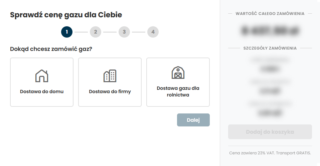Pick the "Dostawa do firmy" label
This screenshot has width=320, height=166.
(110, 91)
